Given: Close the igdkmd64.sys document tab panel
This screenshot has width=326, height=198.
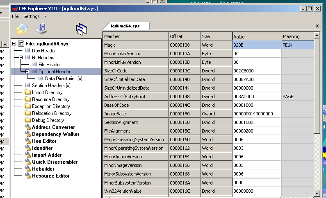Looking at the screenshot, I should tap(317, 26).
